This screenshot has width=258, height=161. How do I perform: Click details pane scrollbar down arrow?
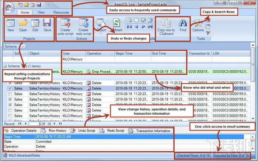tap(252, 149)
